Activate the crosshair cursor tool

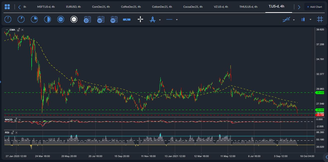click(x=140, y=19)
